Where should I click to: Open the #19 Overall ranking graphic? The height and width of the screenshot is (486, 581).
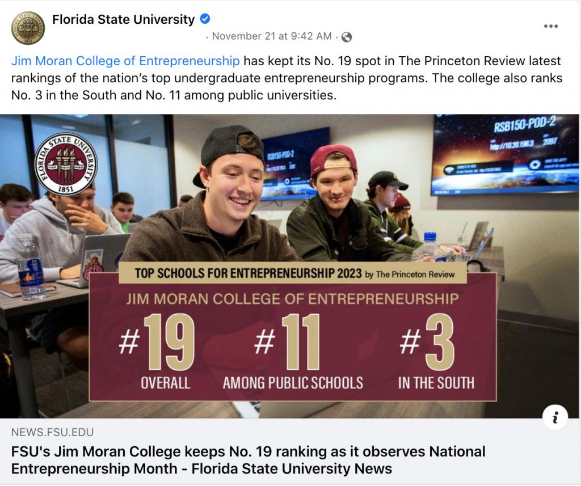[x=157, y=350]
